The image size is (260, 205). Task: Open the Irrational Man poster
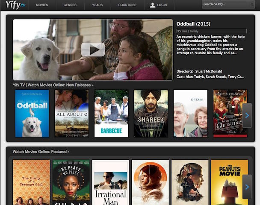pyautogui.click(x=111, y=182)
